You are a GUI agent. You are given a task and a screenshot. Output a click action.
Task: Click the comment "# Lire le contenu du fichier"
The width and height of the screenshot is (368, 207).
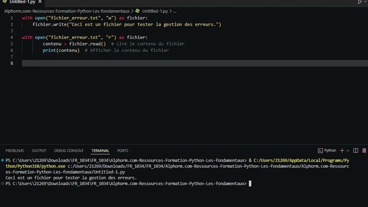(148, 44)
